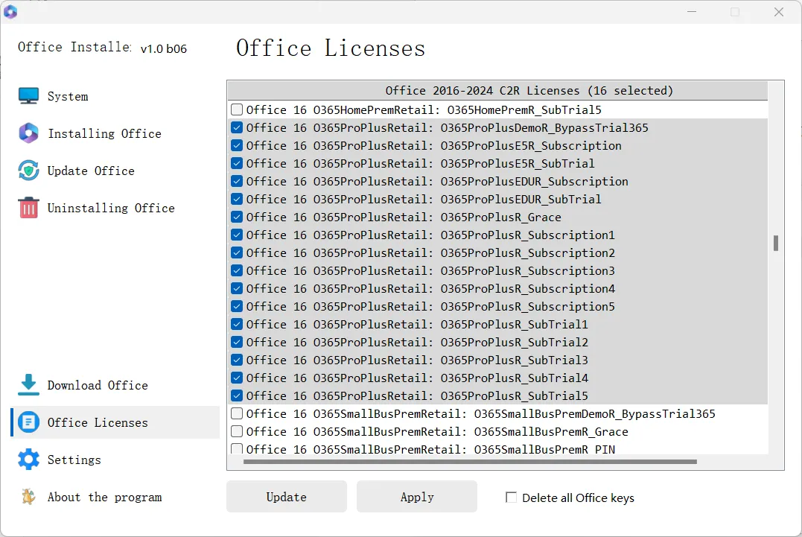Minimize the Office Installer window
This screenshot has width=802, height=537.
pyautogui.click(x=692, y=12)
